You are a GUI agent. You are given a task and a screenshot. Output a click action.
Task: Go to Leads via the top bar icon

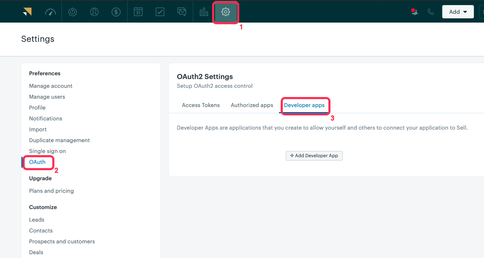point(73,12)
